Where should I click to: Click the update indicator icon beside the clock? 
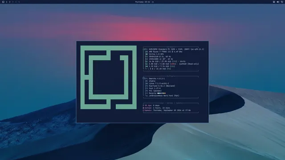(x=153, y=2)
